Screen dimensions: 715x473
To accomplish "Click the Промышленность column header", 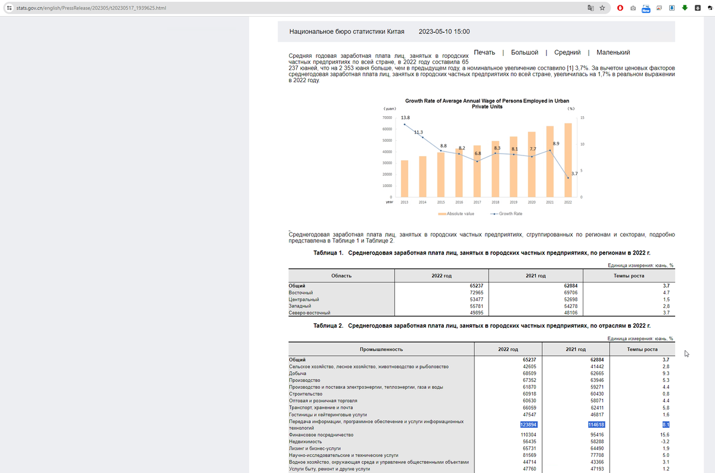I will point(381,349).
